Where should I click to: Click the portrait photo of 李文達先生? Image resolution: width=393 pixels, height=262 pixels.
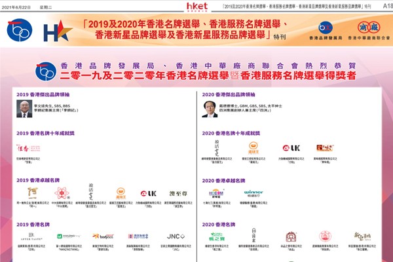[x=24, y=109]
